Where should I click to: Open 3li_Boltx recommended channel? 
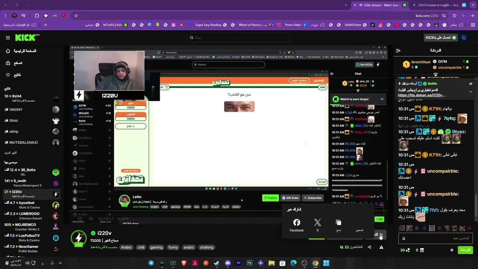click(x=32, y=172)
